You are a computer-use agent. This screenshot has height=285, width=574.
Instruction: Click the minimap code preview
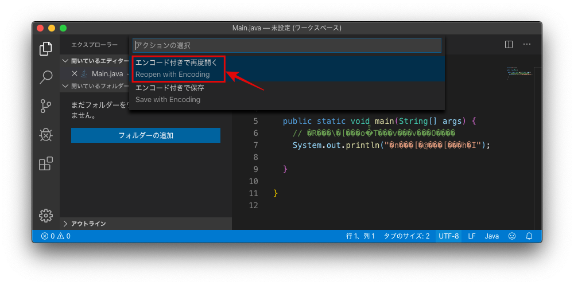coord(519,72)
